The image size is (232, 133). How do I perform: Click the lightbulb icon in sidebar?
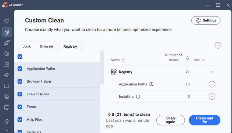pos(7,121)
